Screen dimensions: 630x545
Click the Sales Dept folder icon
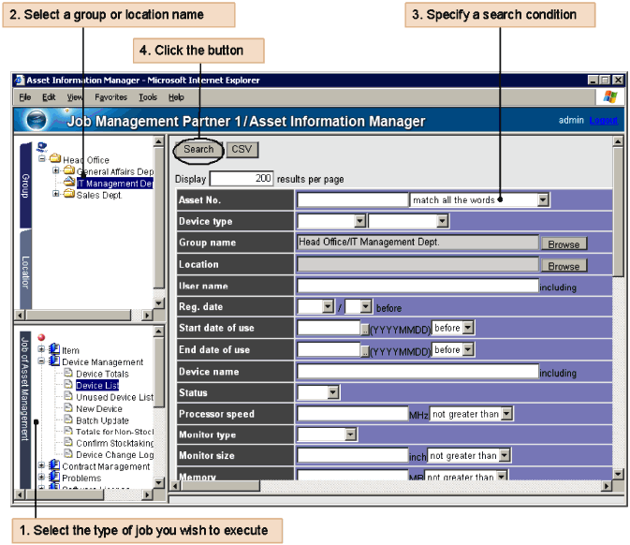point(68,195)
